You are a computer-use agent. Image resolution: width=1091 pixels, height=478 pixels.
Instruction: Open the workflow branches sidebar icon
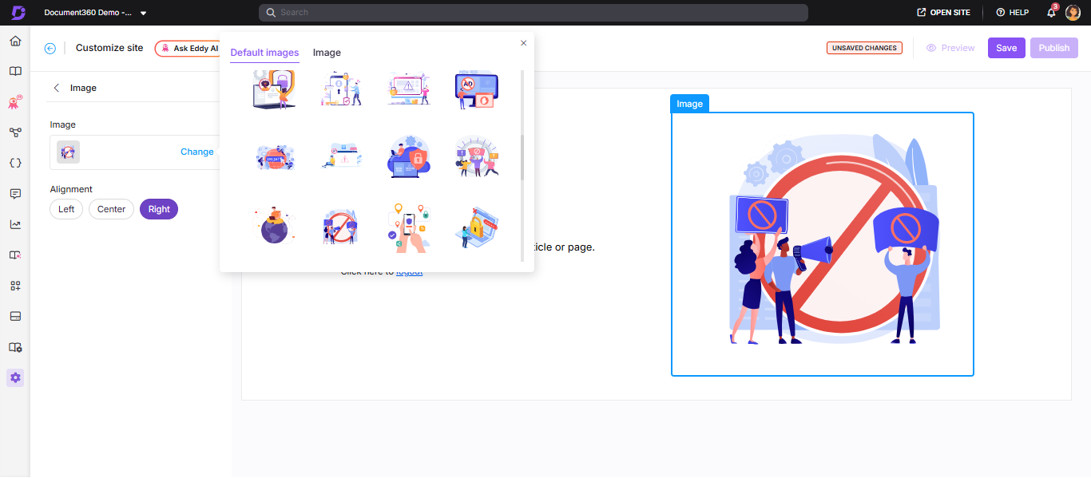click(x=15, y=132)
